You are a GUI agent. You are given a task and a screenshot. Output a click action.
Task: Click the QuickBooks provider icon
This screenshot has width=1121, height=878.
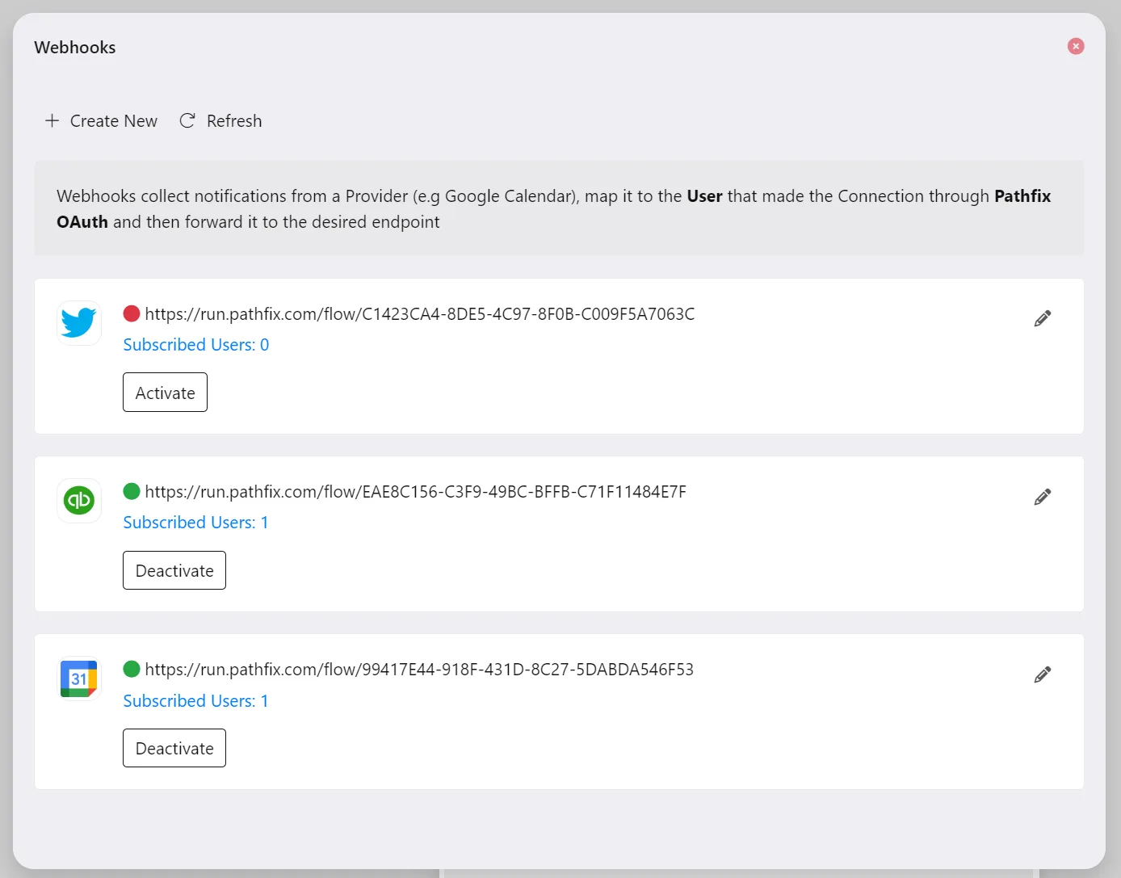(x=79, y=500)
